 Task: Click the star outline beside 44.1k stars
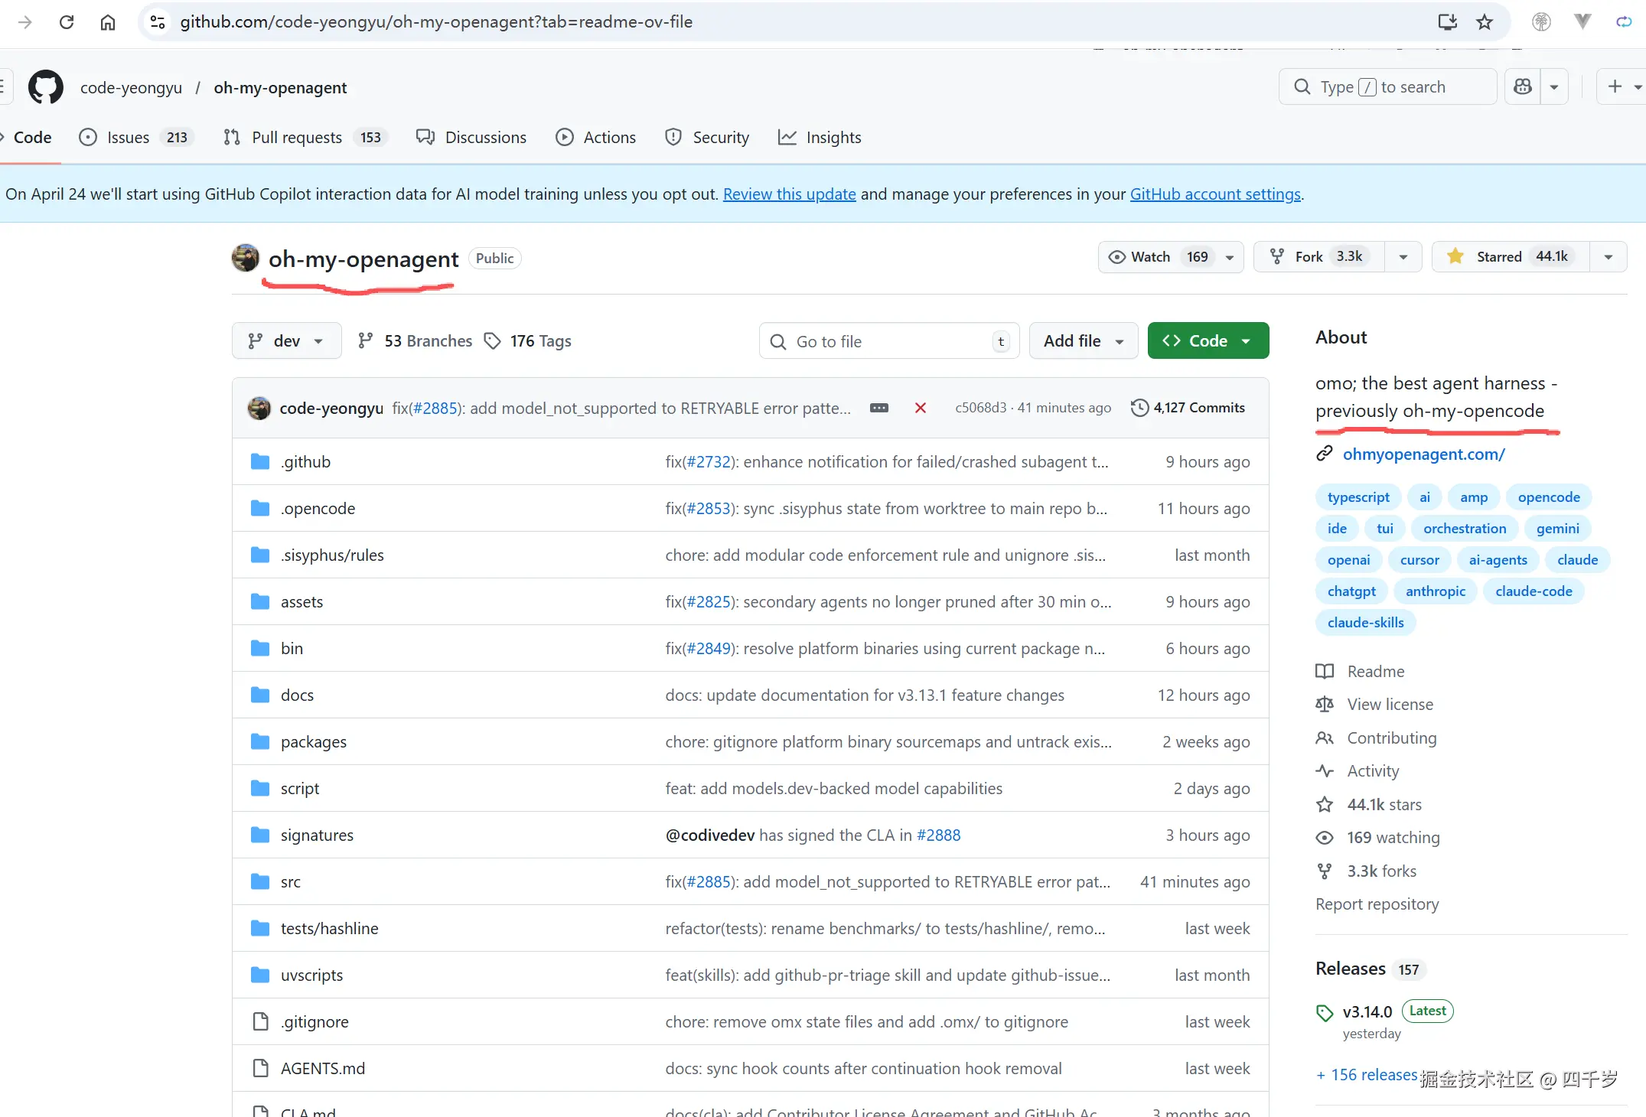pos(1325,804)
